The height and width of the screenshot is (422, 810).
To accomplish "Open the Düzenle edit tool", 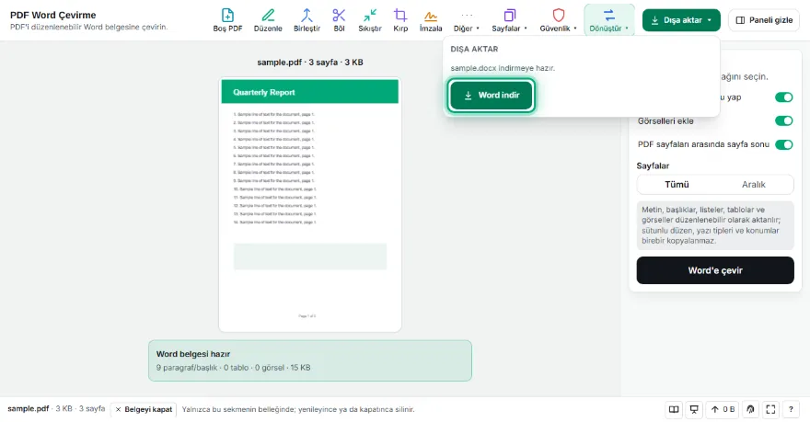I will [268, 20].
